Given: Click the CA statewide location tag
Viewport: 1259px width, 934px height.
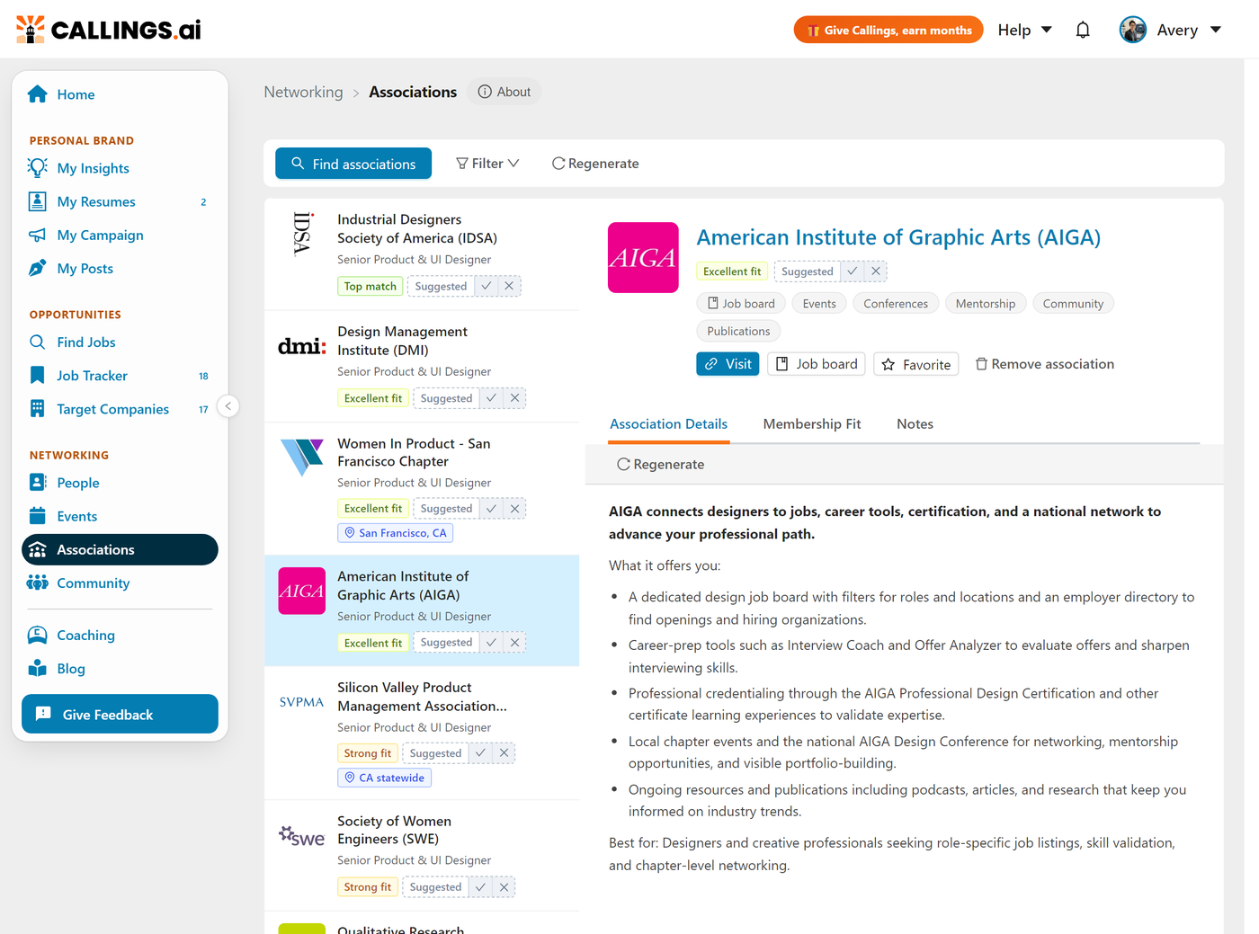Looking at the screenshot, I should [384, 778].
